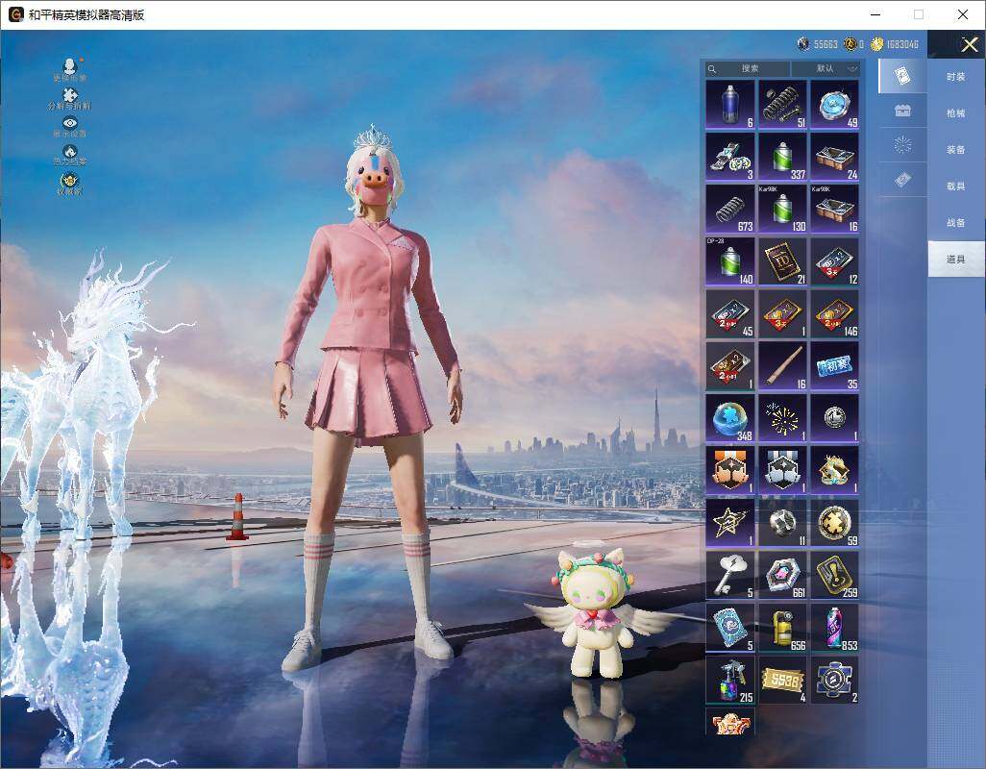Click the silver currency balance 55663
Viewport: 986px width, 769px height.
coord(817,44)
